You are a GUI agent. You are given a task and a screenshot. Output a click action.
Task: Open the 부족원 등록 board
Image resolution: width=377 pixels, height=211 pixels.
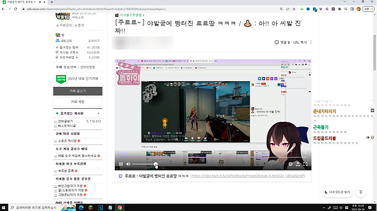click(66, 171)
